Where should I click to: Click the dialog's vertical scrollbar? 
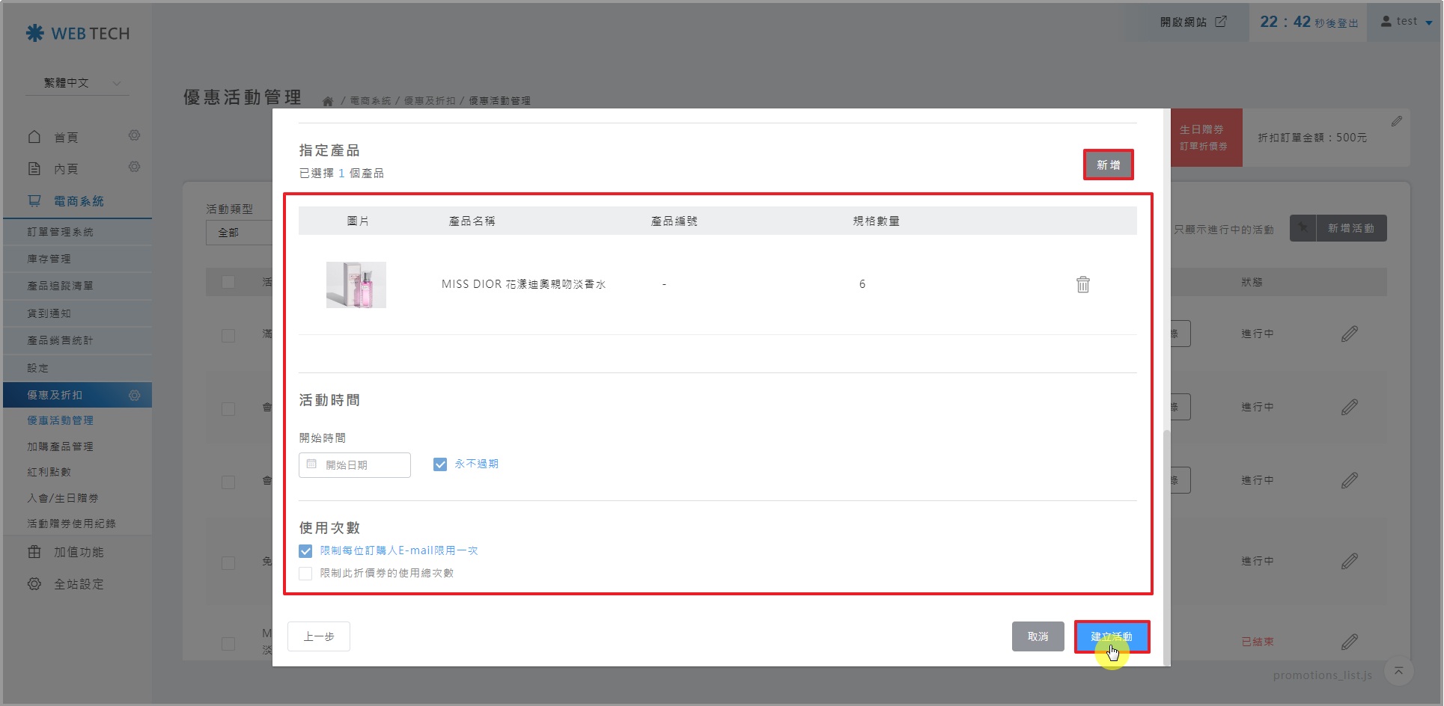(x=1166, y=524)
